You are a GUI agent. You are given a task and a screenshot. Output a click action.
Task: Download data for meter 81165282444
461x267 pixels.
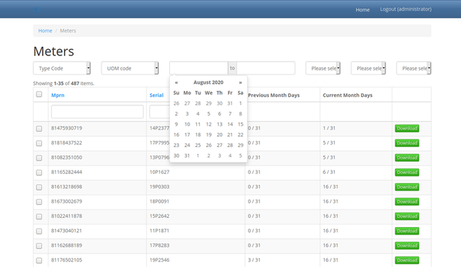407,172
